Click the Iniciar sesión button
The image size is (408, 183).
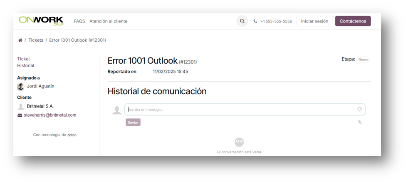[x=314, y=21]
